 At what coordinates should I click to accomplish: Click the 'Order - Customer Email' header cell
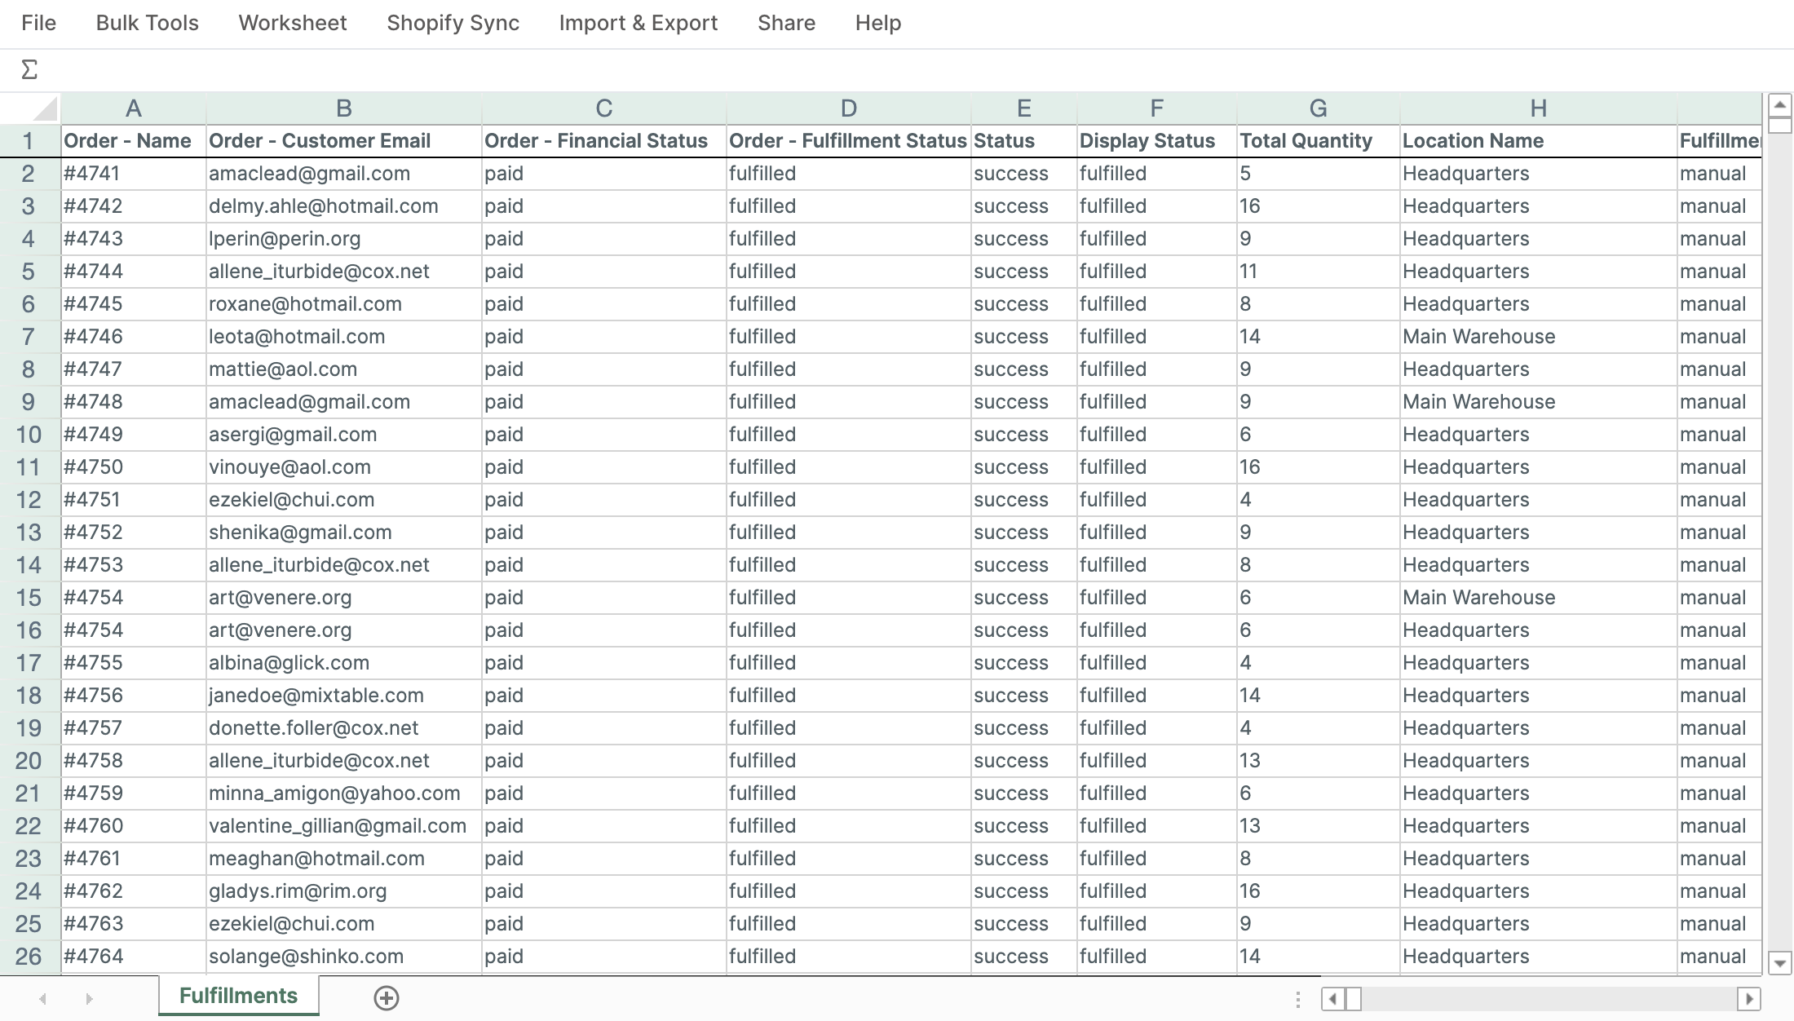tap(343, 141)
